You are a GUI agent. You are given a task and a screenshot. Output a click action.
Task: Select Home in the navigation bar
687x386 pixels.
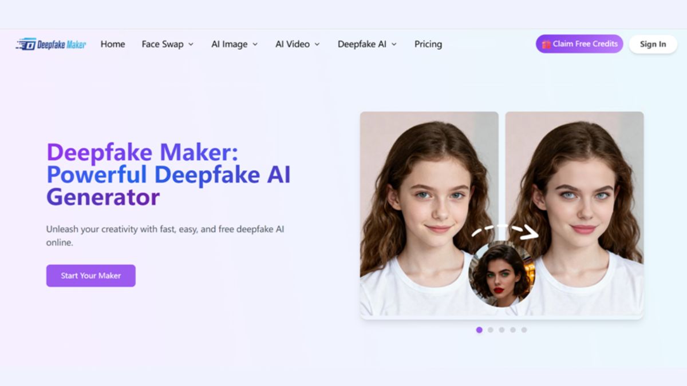tap(112, 44)
